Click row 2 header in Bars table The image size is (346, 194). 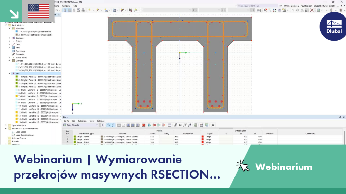tap(68, 140)
